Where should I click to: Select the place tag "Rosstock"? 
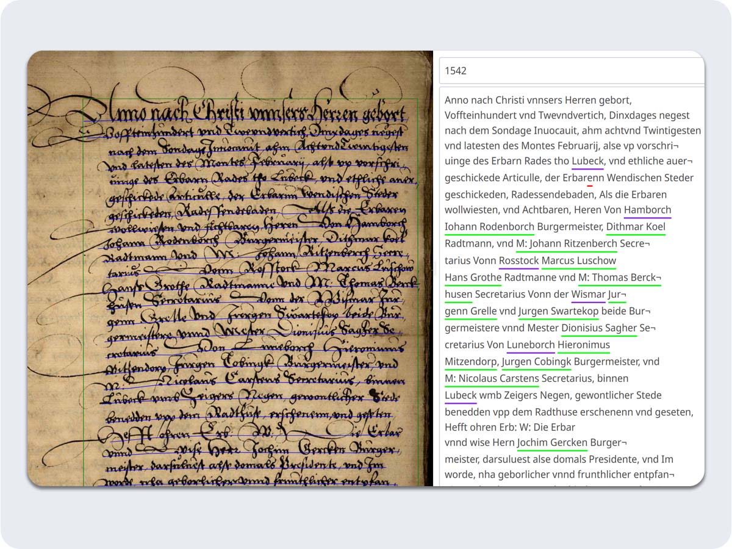click(x=518, y=260)
